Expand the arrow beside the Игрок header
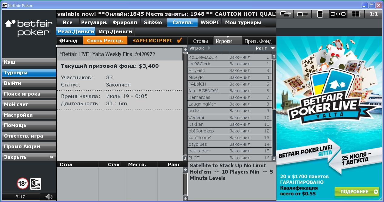The width and height of the screenshot is (384, 202). [209, 48]
